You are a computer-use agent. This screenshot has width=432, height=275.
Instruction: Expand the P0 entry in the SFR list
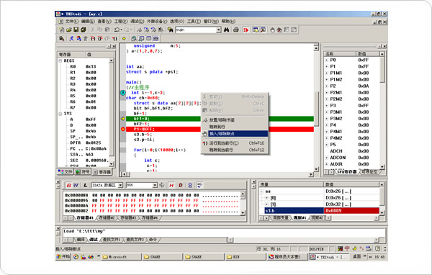click(x=326, y=60)
